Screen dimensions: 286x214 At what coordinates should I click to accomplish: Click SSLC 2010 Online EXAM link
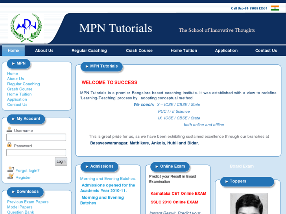(174, 202)
